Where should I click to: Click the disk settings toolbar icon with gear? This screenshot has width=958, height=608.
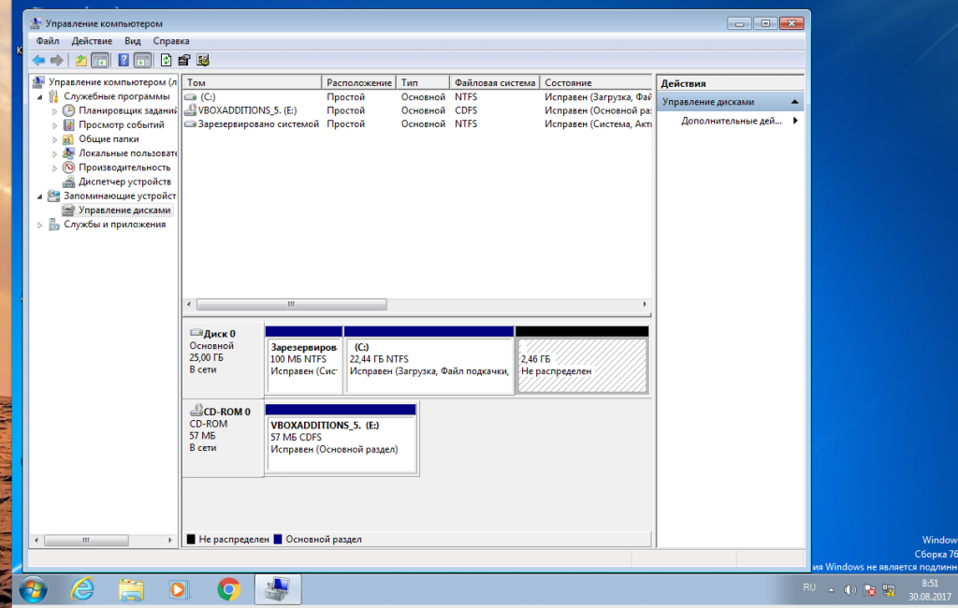[x=202, y=61]
